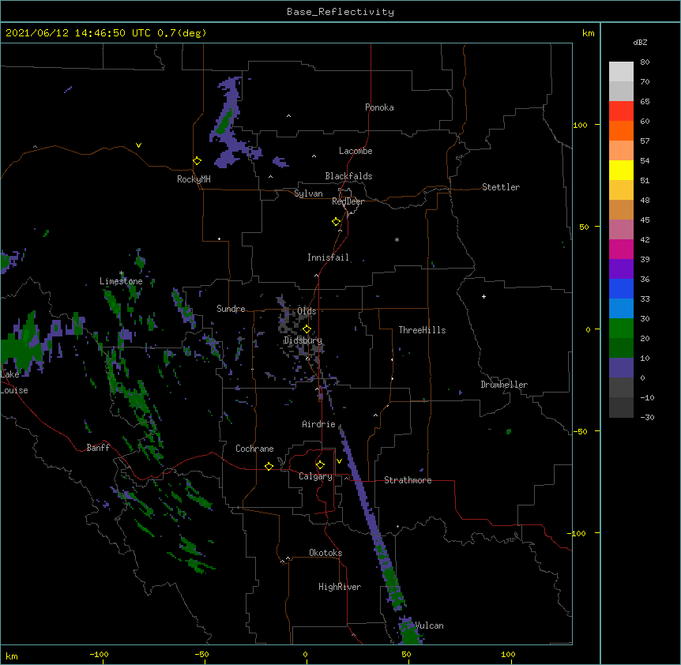Click the asterisk marker above Limestone
The height and width of the screenshot is (665, 681).
click(x=121, y=273)
